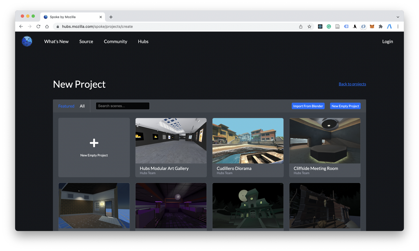
Task: Click the New Project heading
Action: click(79, 84)
